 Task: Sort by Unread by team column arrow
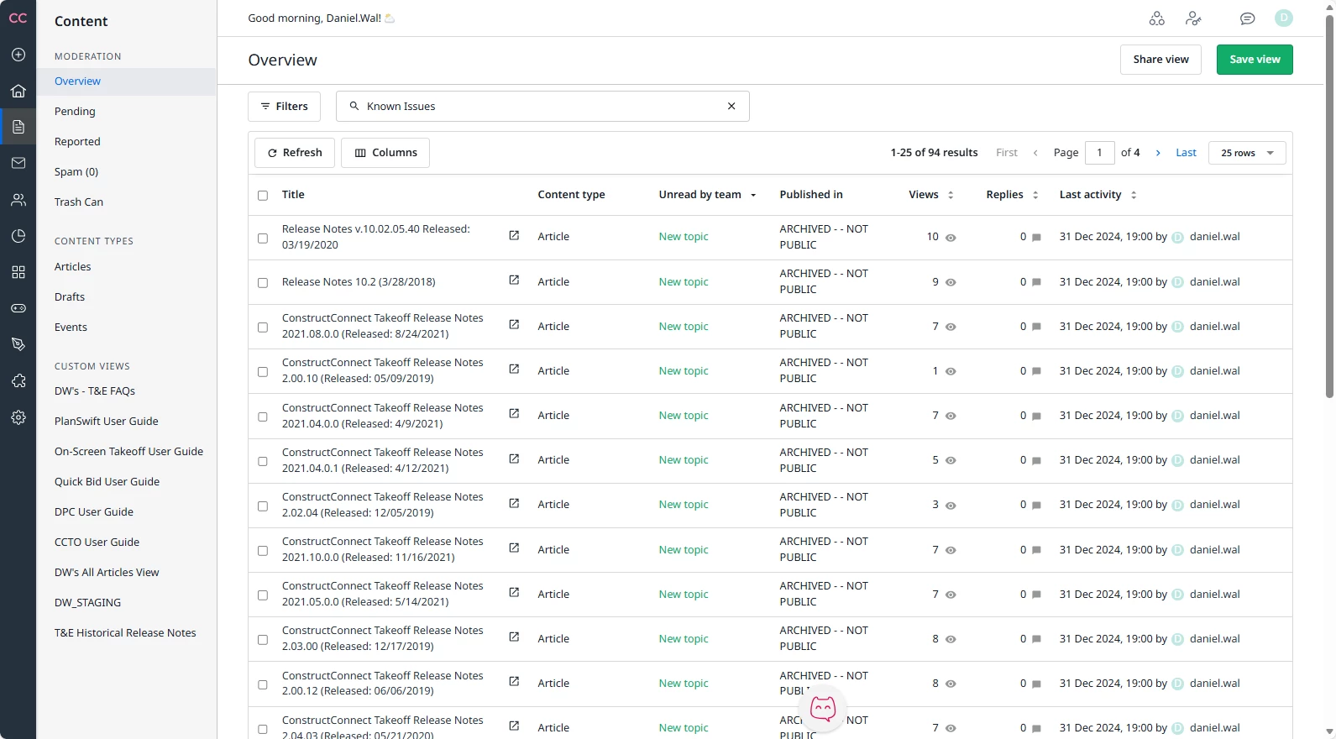[x=753, y=195]
